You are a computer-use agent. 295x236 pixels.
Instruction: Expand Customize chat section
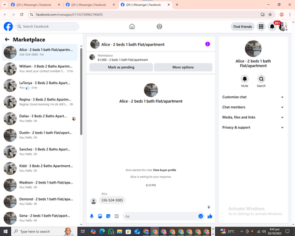[x=253, y=97]
